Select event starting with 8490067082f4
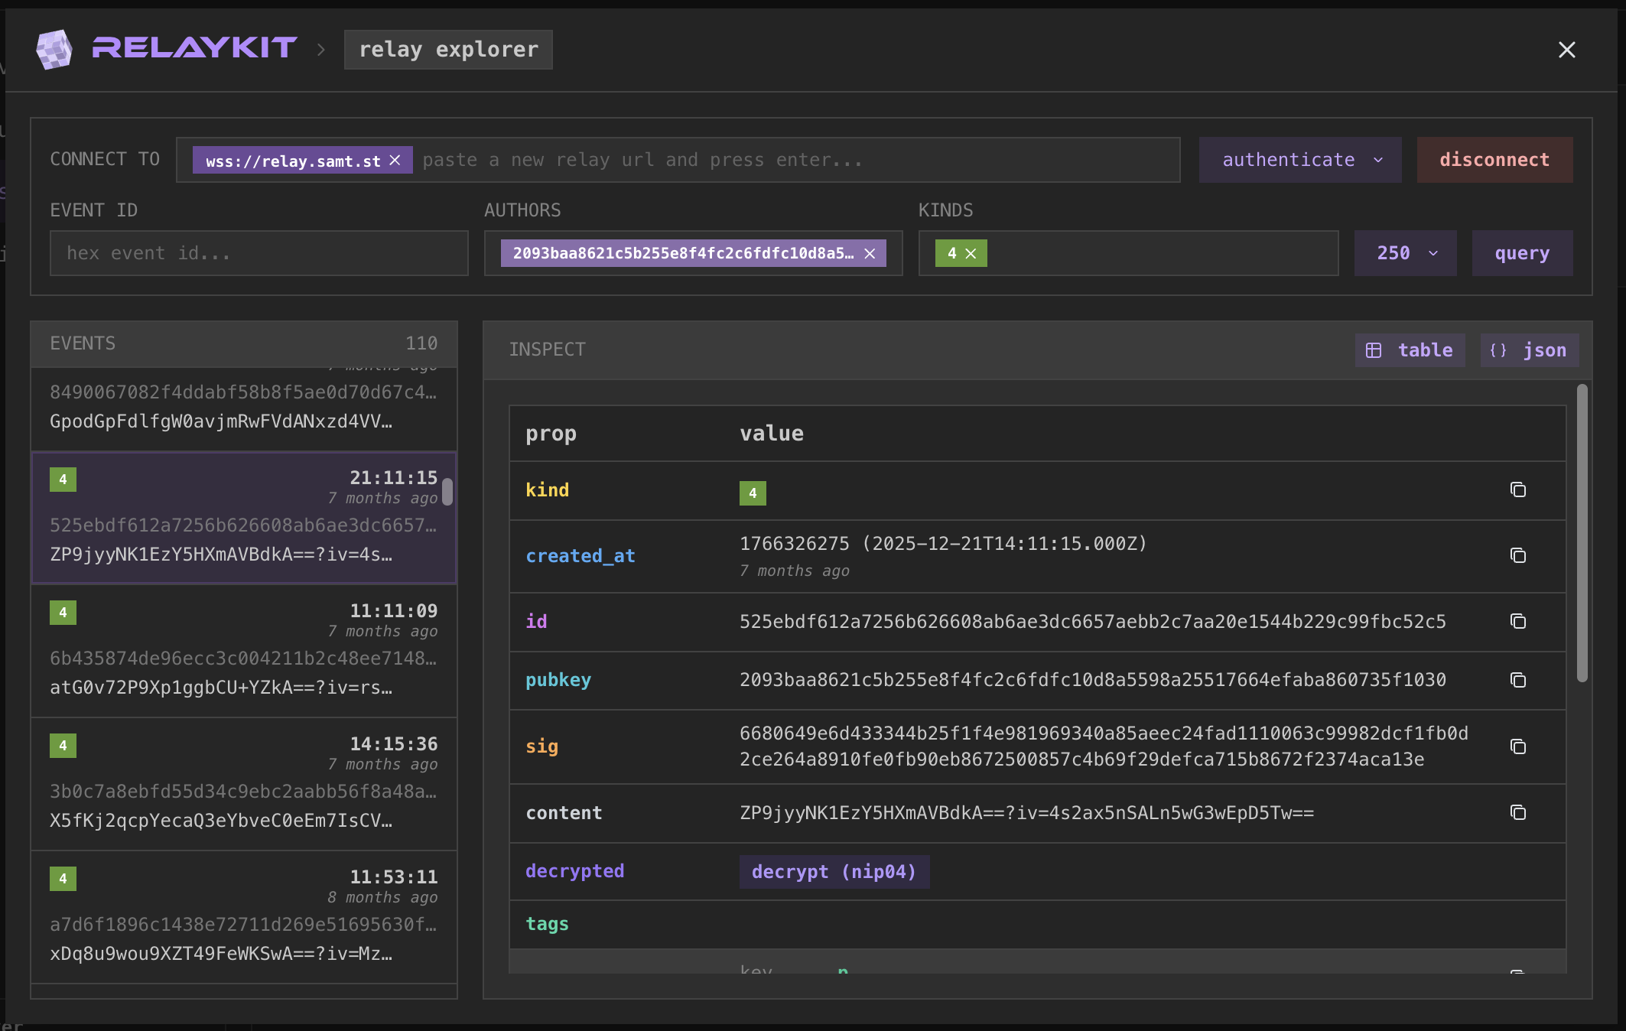This screenshot has width=1626, height=1031. 244,409
